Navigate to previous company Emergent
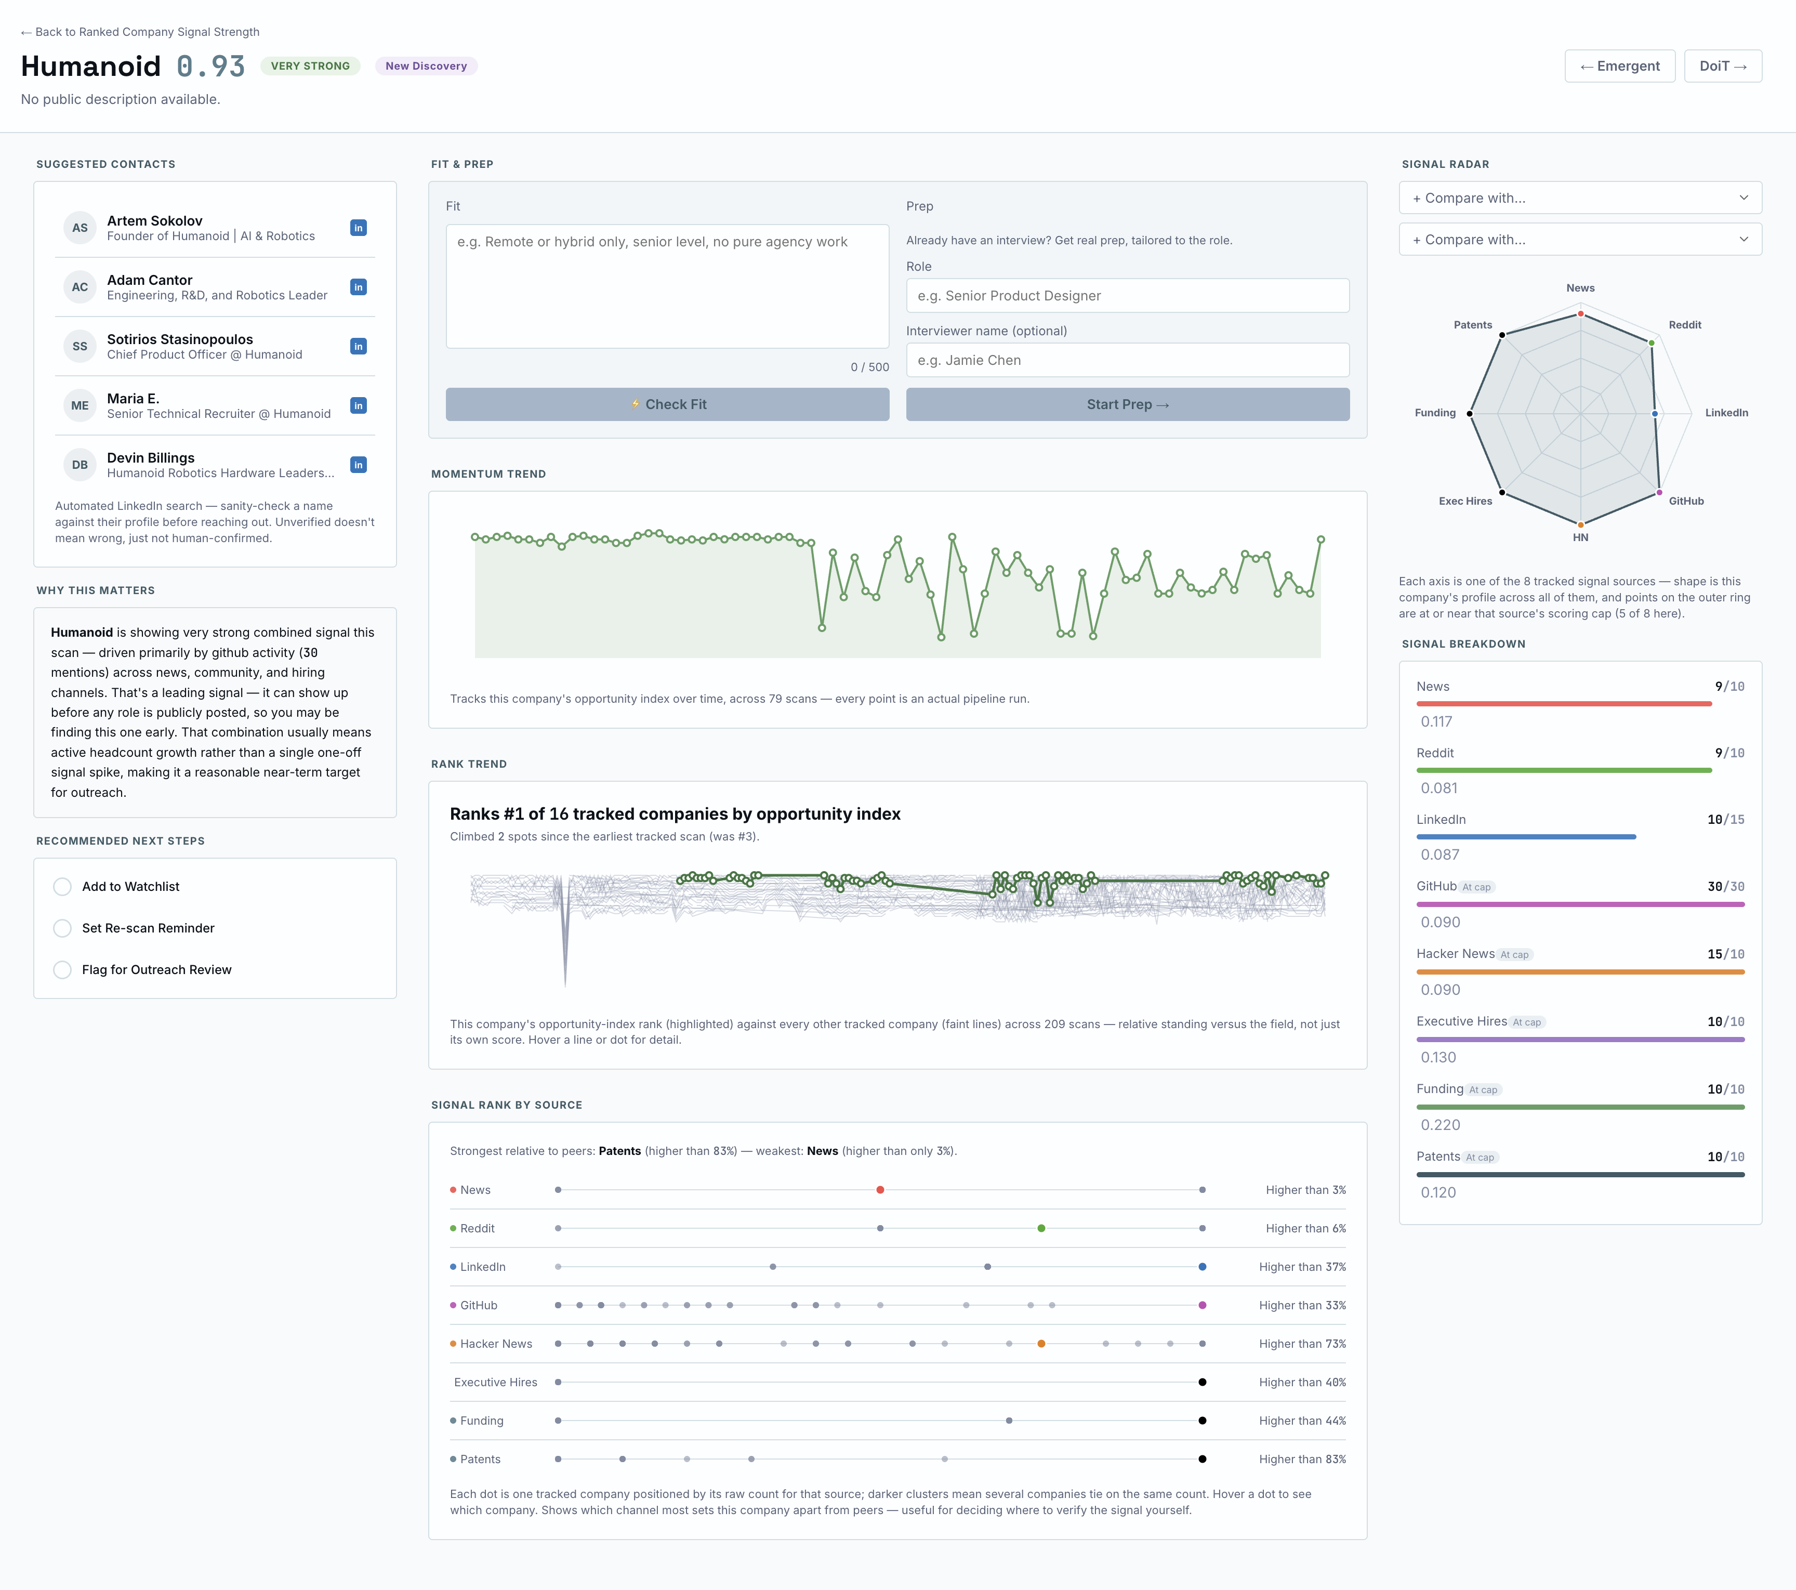This screenshot has width=1796, height=1590. pyautogui.click(x=1619, y=66)
